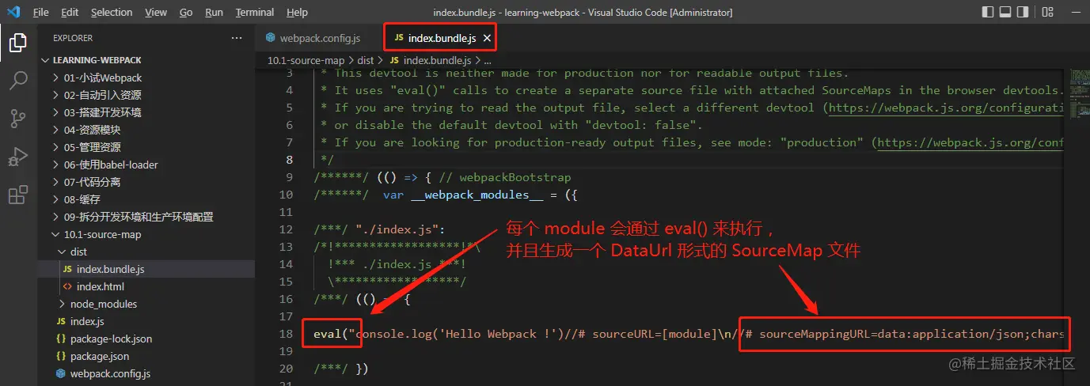Open the Explorer view in activity bar
The height and width of the screenshot is (386, 1090).
pyautogui.click(x=17, y=43)
